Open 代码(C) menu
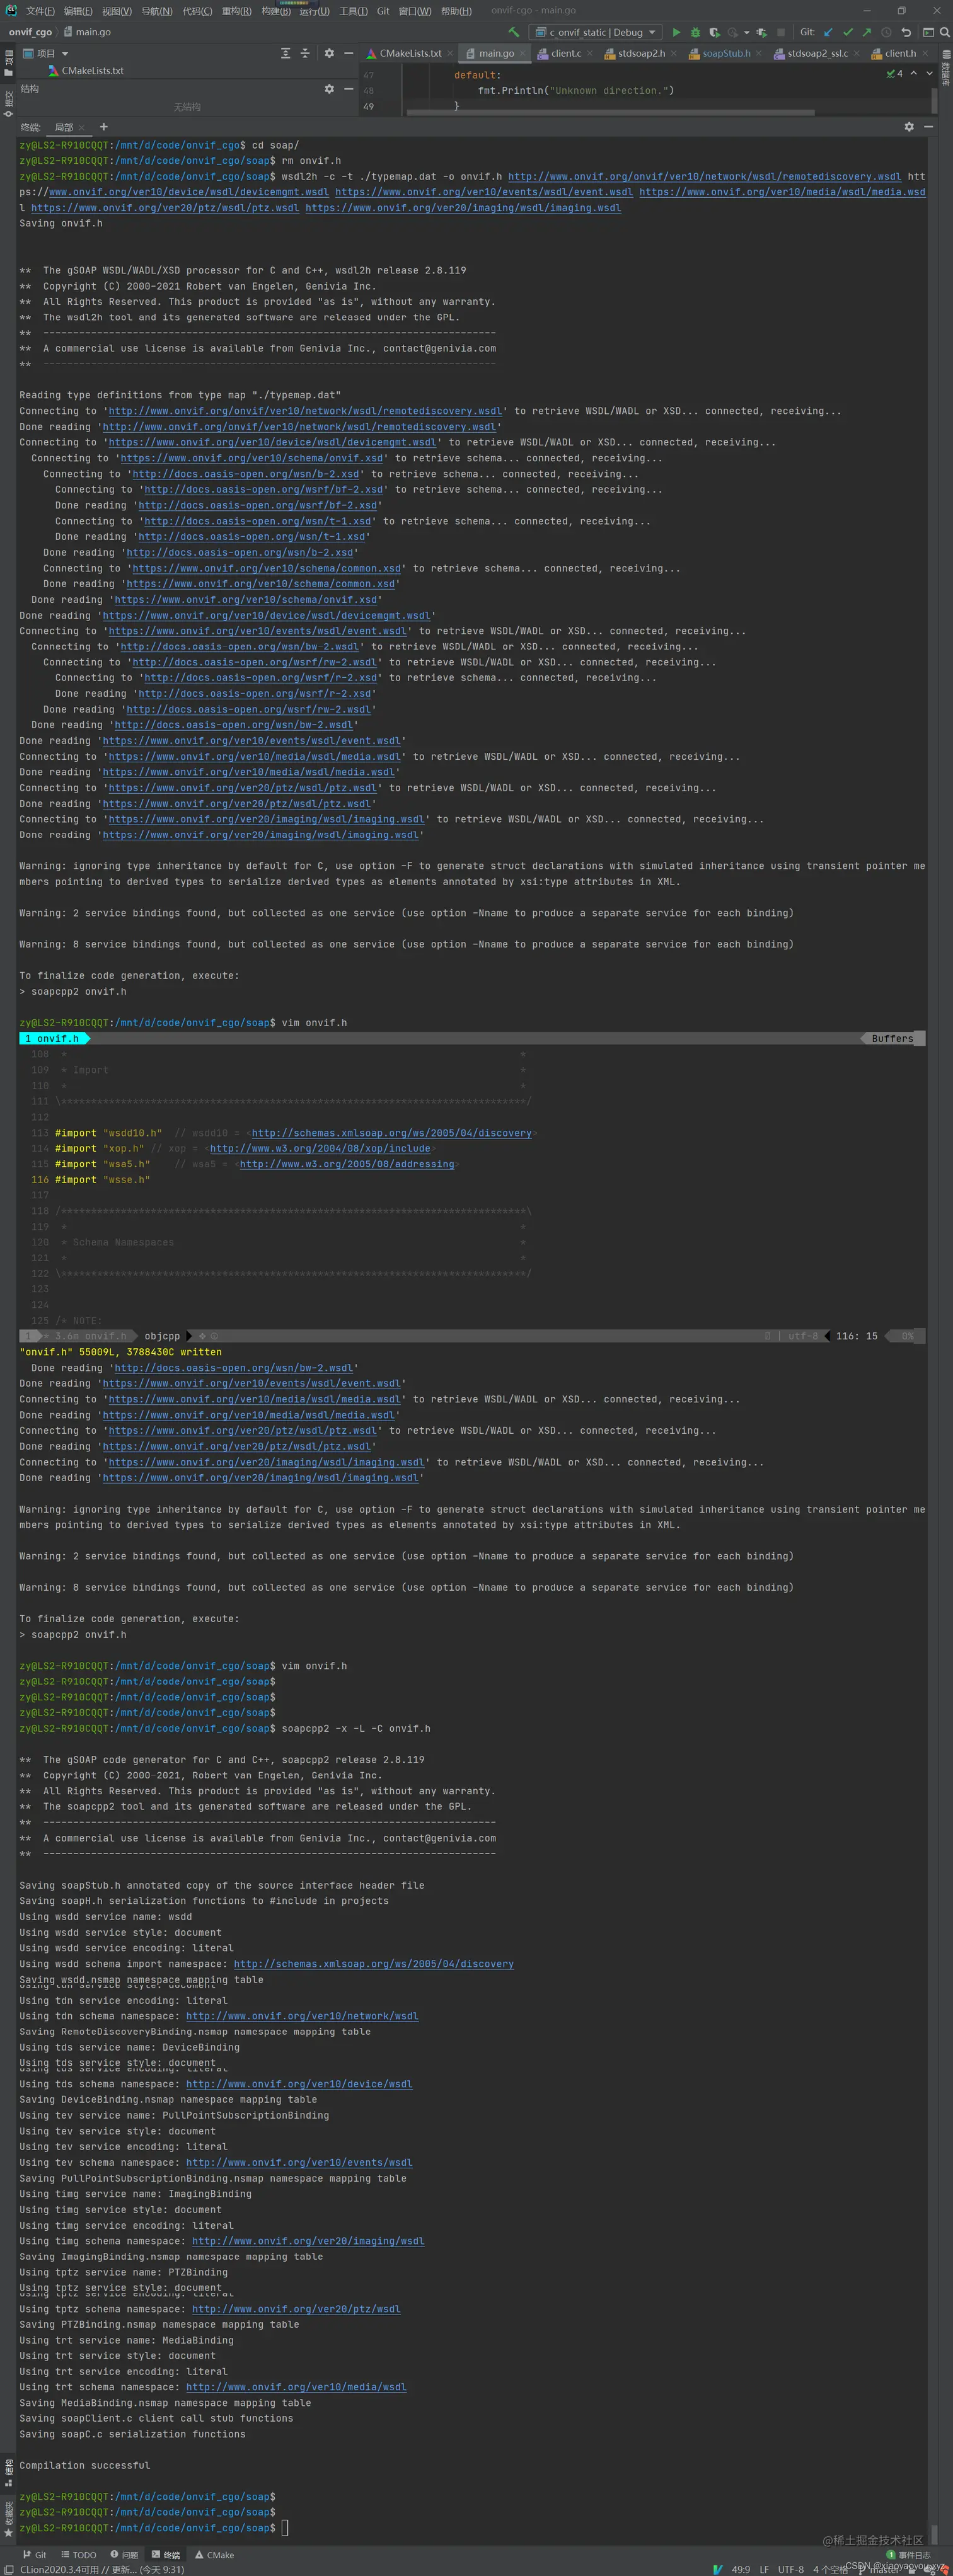Viewport: 953px width, 2576px height. [197, 11]
